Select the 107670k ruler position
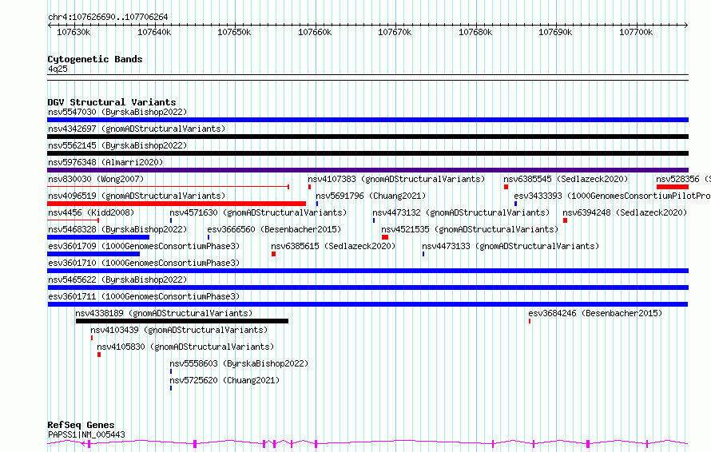Screen dimensions: 711x452 tap(395, 32)
